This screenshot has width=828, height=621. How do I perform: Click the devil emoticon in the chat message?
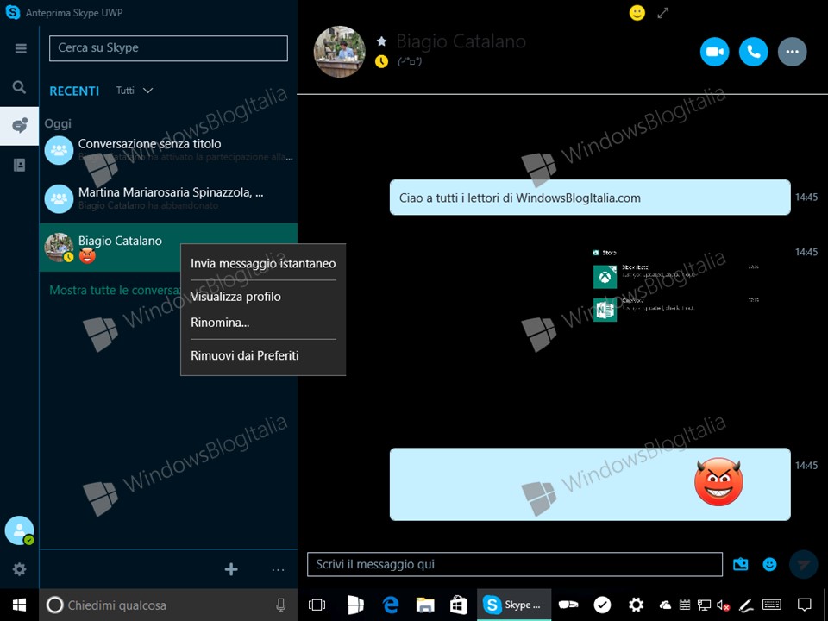tap(718, 481)
